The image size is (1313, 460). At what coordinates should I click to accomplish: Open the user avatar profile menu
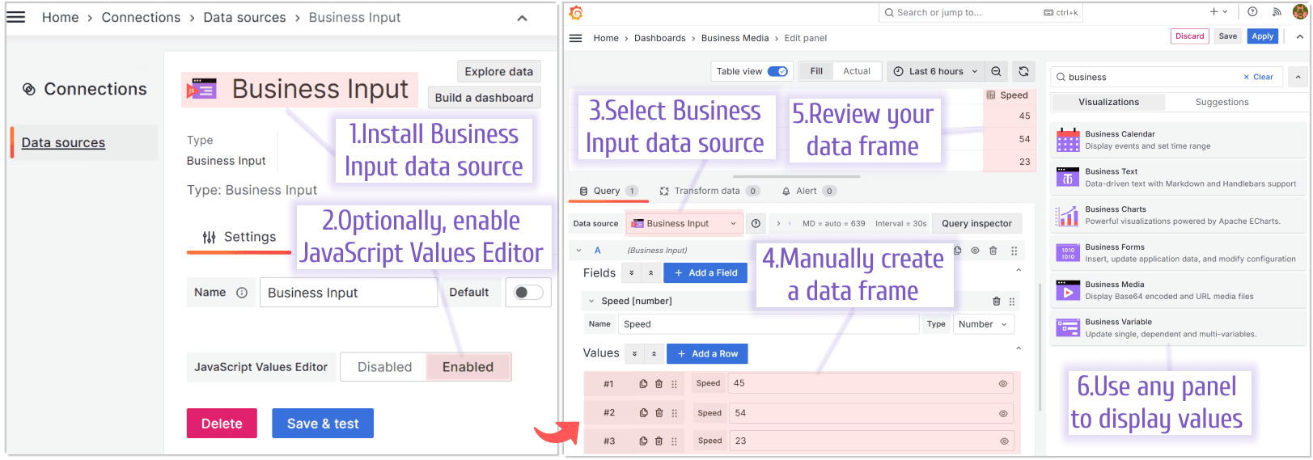(1299, 12)
